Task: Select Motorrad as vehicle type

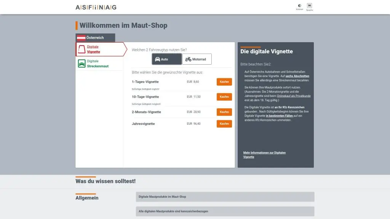Action: (197, 59)
